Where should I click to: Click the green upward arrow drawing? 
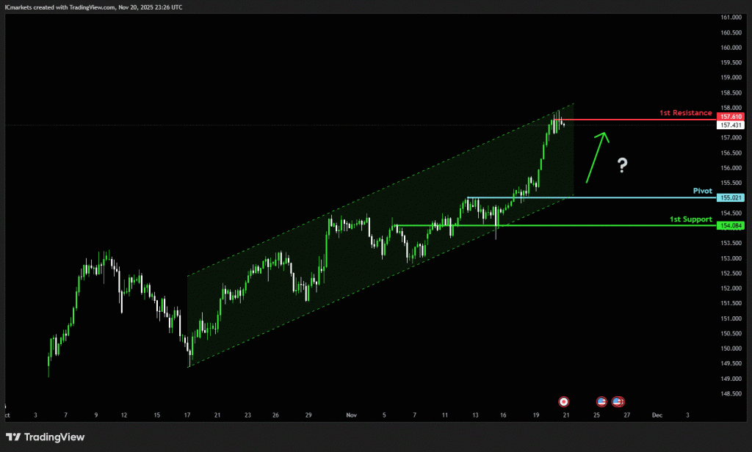(596, 157)
